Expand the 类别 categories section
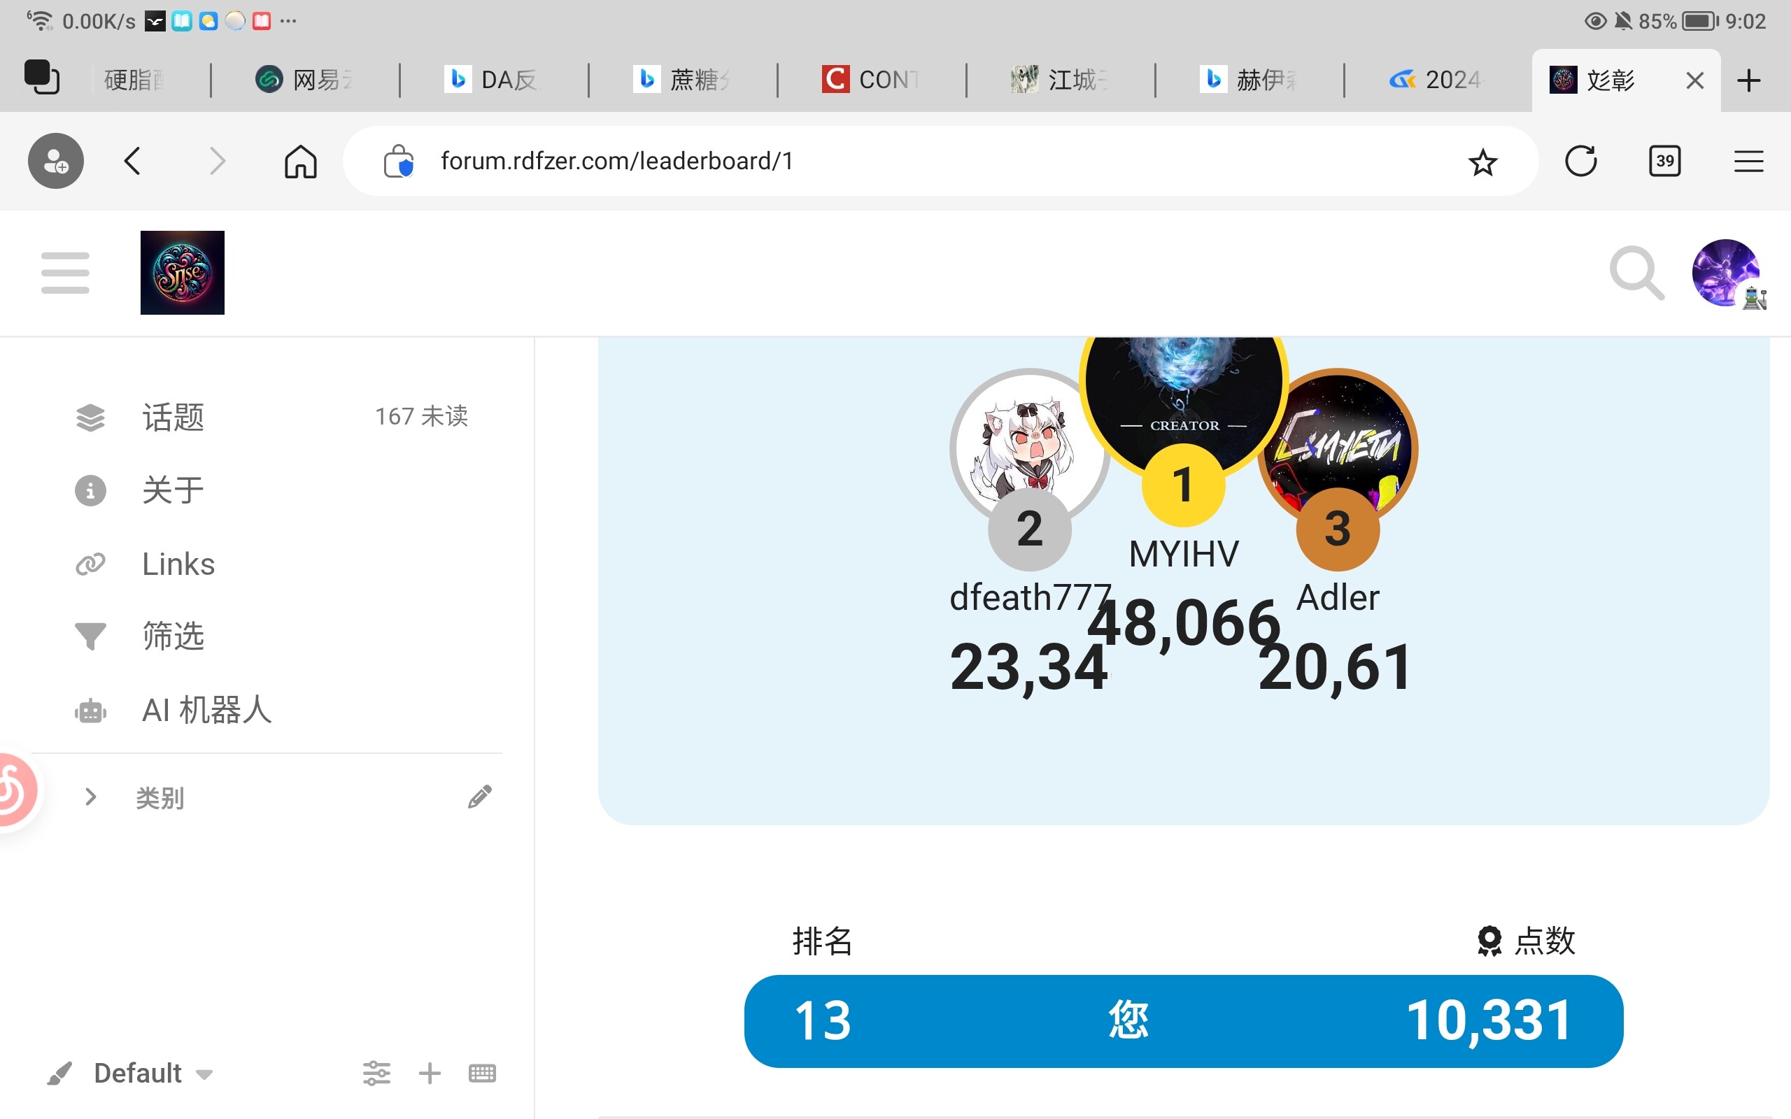The image size is (1791, 1119). click(x=91, y=797)
